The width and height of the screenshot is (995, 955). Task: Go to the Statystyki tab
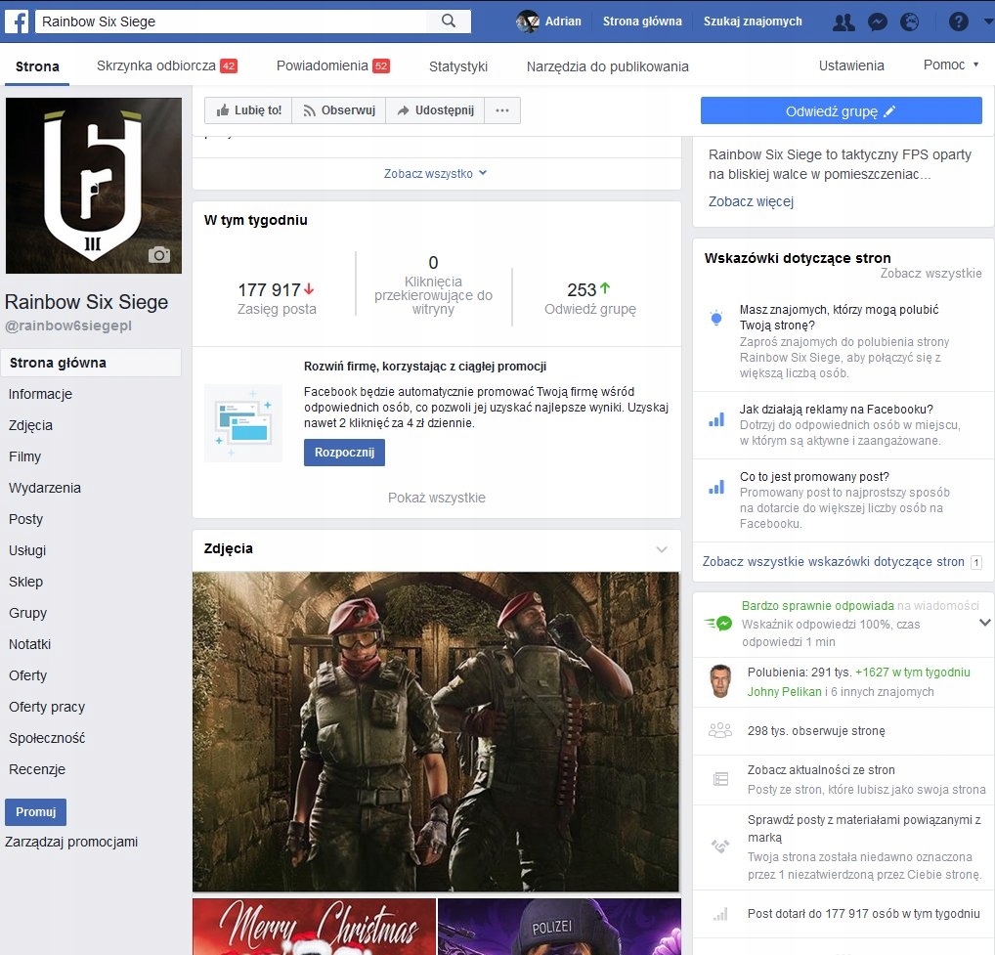(458, 66)
